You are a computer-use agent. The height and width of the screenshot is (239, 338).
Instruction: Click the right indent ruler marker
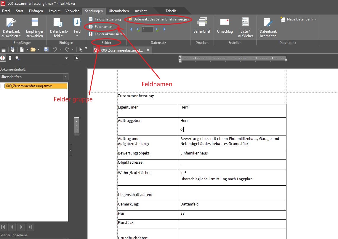click(x=286, y=59)
